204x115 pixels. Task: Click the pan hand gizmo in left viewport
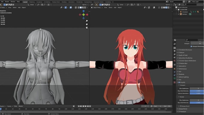[87, 24]
